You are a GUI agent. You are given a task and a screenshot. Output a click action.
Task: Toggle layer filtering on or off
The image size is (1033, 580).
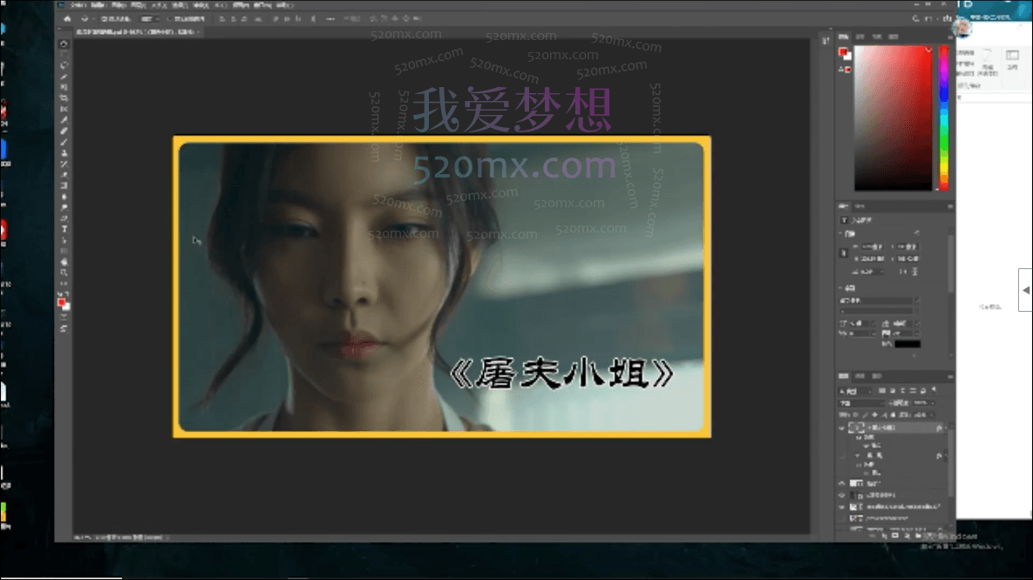click(934, 391)
